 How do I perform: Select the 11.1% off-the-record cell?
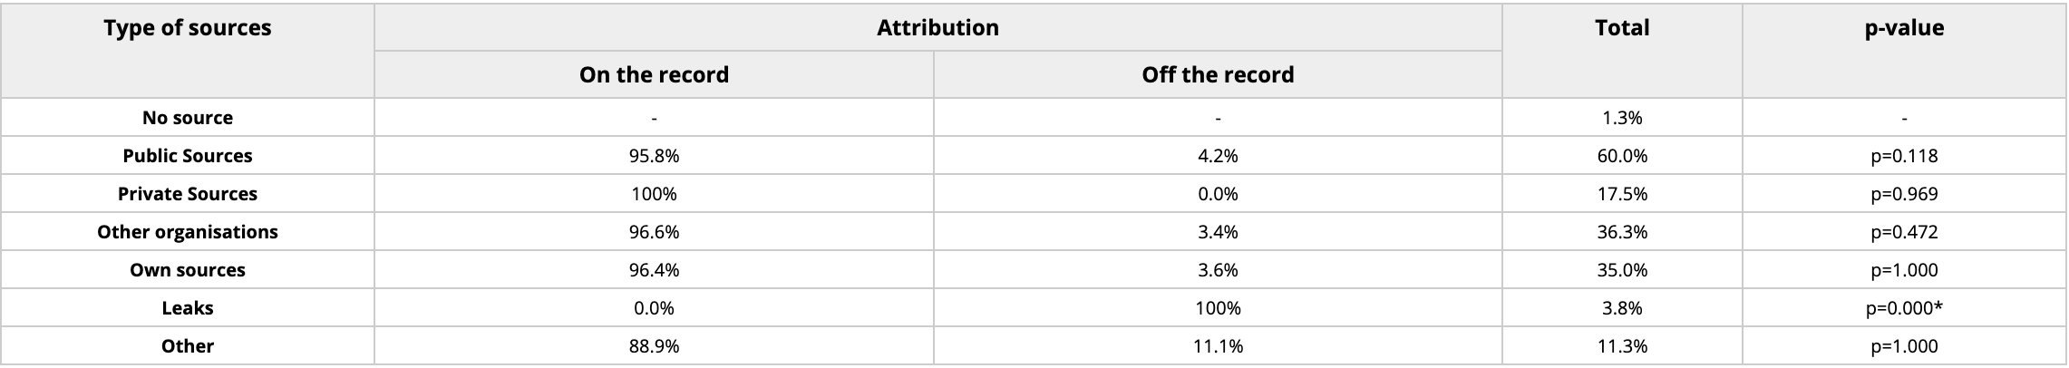click(1218, 346)
